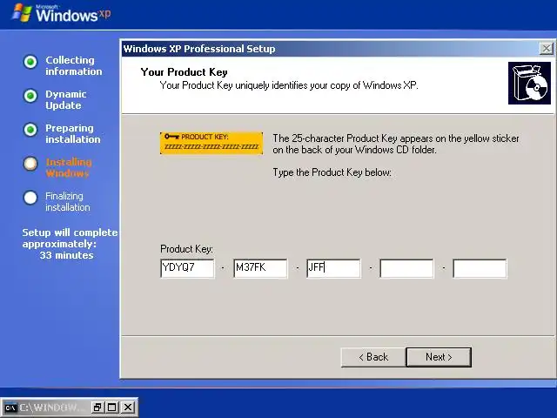557x418 pixels.
Task: Select the Installing Windows step indicator
Action: pyautogui.click(x=30, y=164)
